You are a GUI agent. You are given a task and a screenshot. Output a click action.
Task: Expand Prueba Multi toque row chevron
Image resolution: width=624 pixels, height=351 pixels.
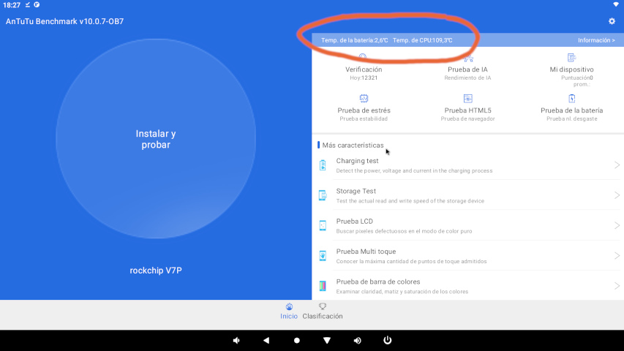click(x=617, y=255)
